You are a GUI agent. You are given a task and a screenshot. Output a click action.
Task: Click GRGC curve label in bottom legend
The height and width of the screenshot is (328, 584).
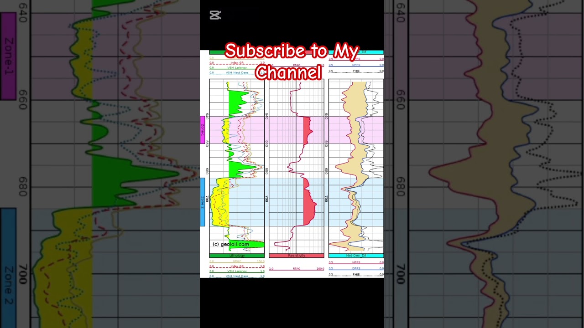[x=237, y=261]
